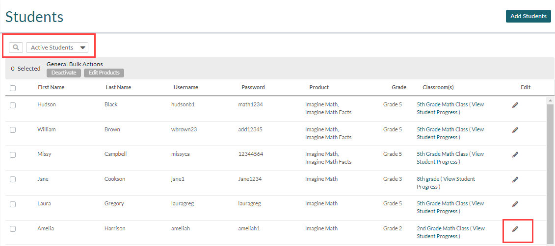Sort table by Grade column header
Viewport: 555px width, 246px height.
coord(398,87)
